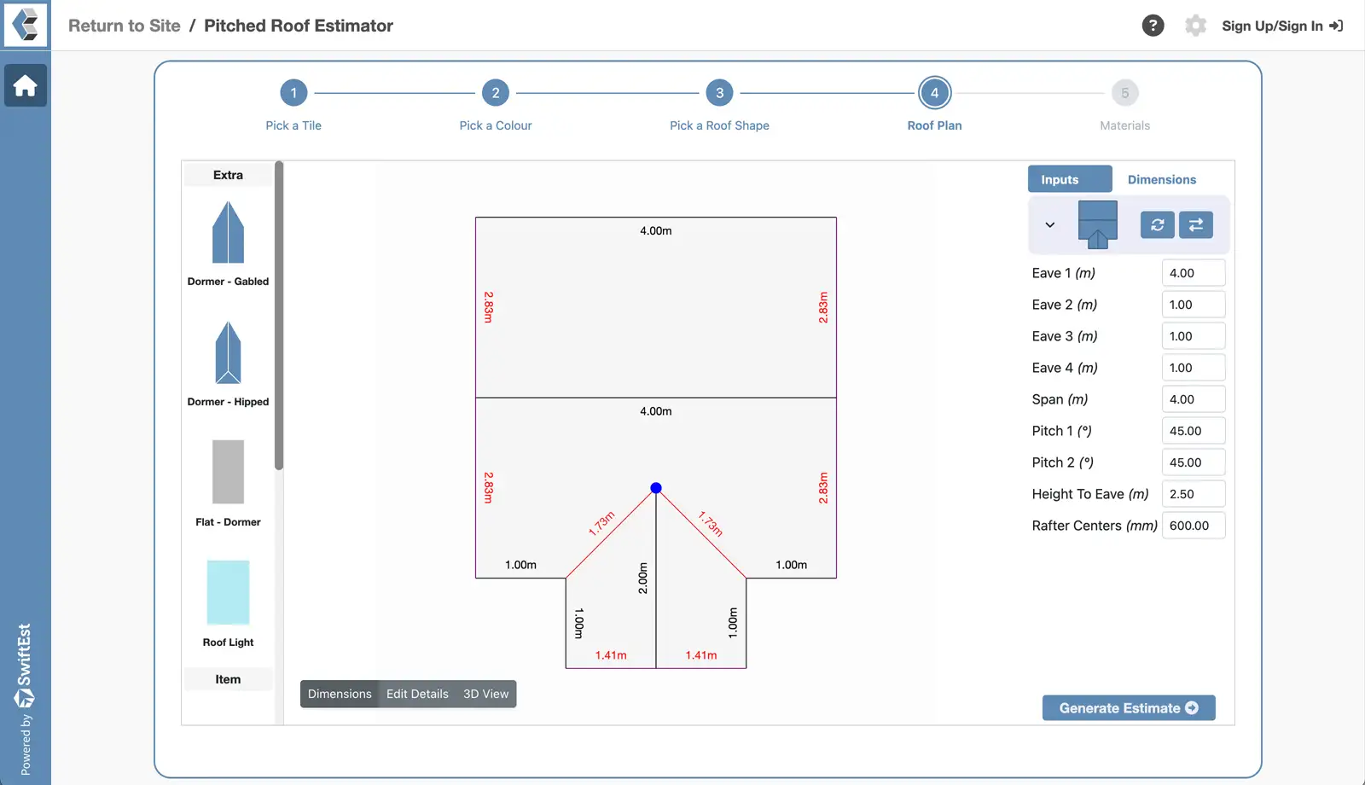Toggle Dimensions view on the plan
The image size is (1365, 785).
click(x=340, y=694)
